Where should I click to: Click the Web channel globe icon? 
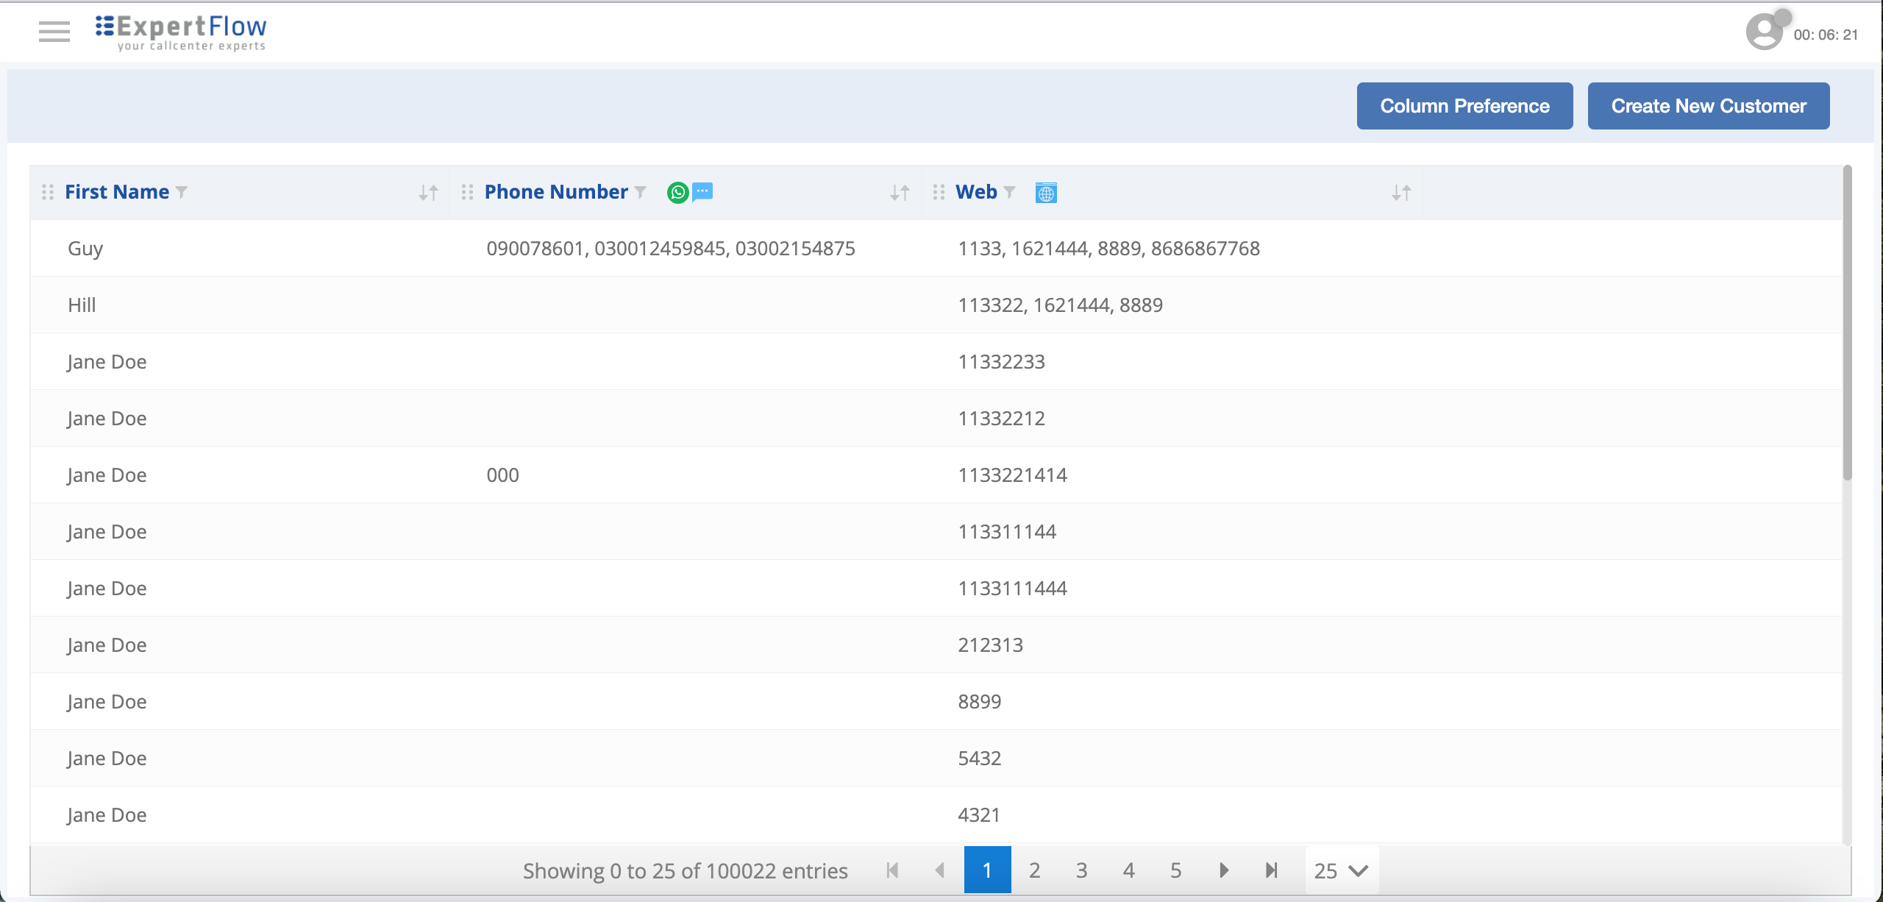tap(1046, 192)
